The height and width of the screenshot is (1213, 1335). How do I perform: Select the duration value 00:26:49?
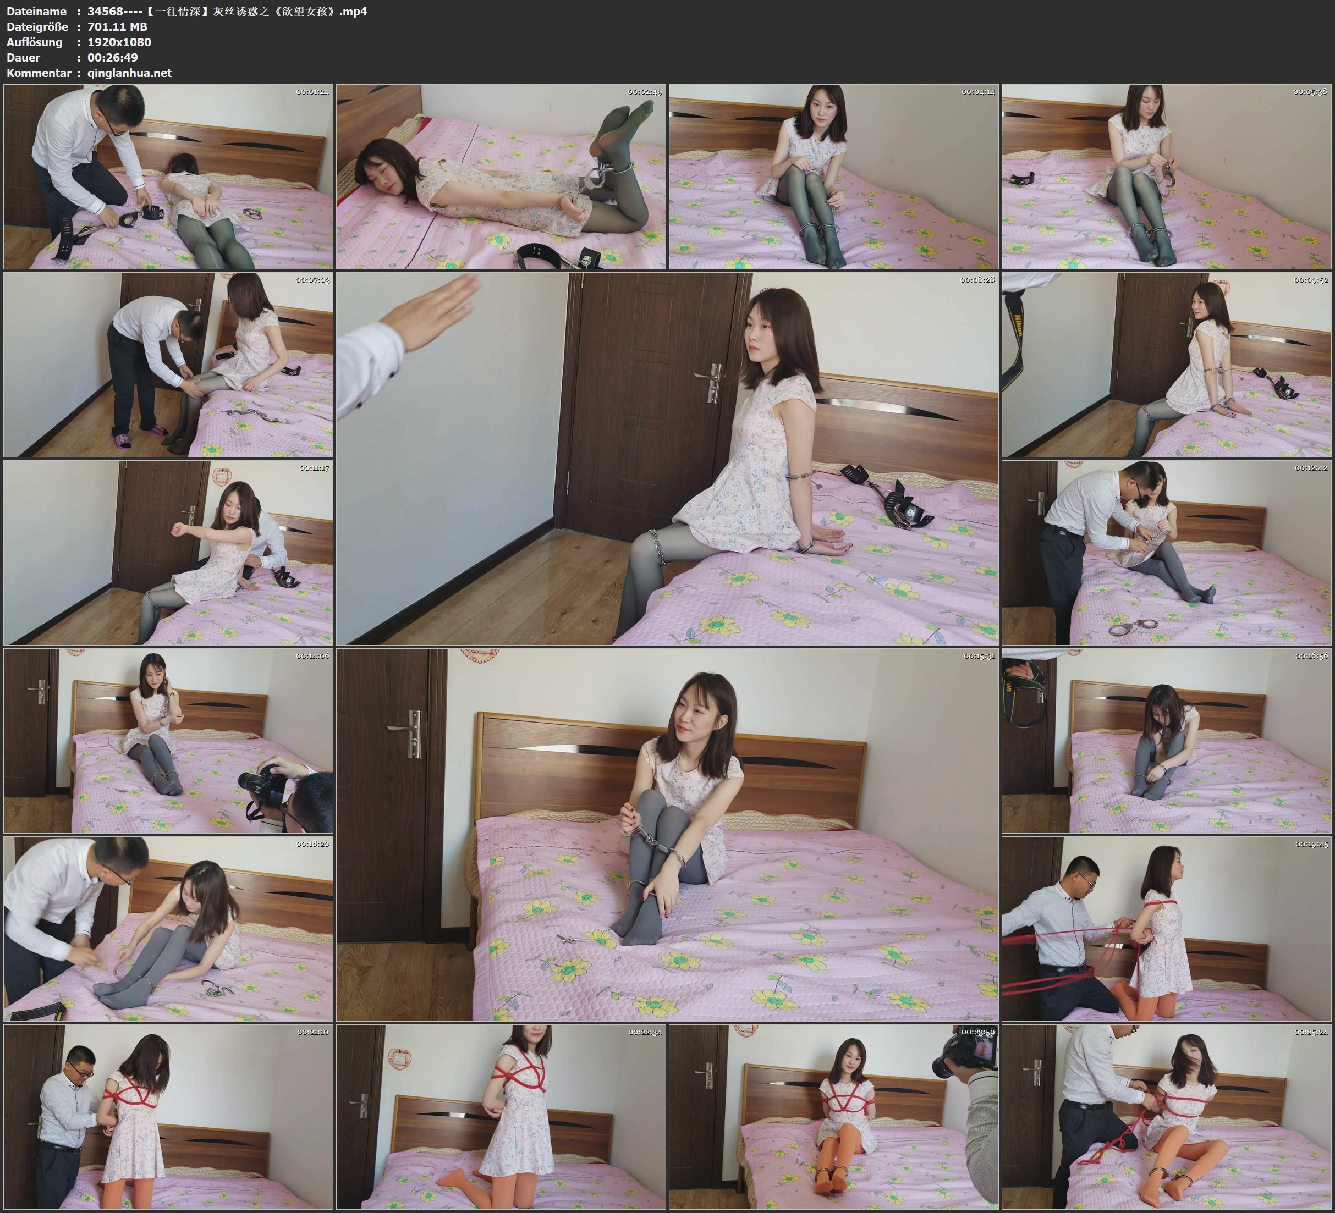click(x=113, y=58)
